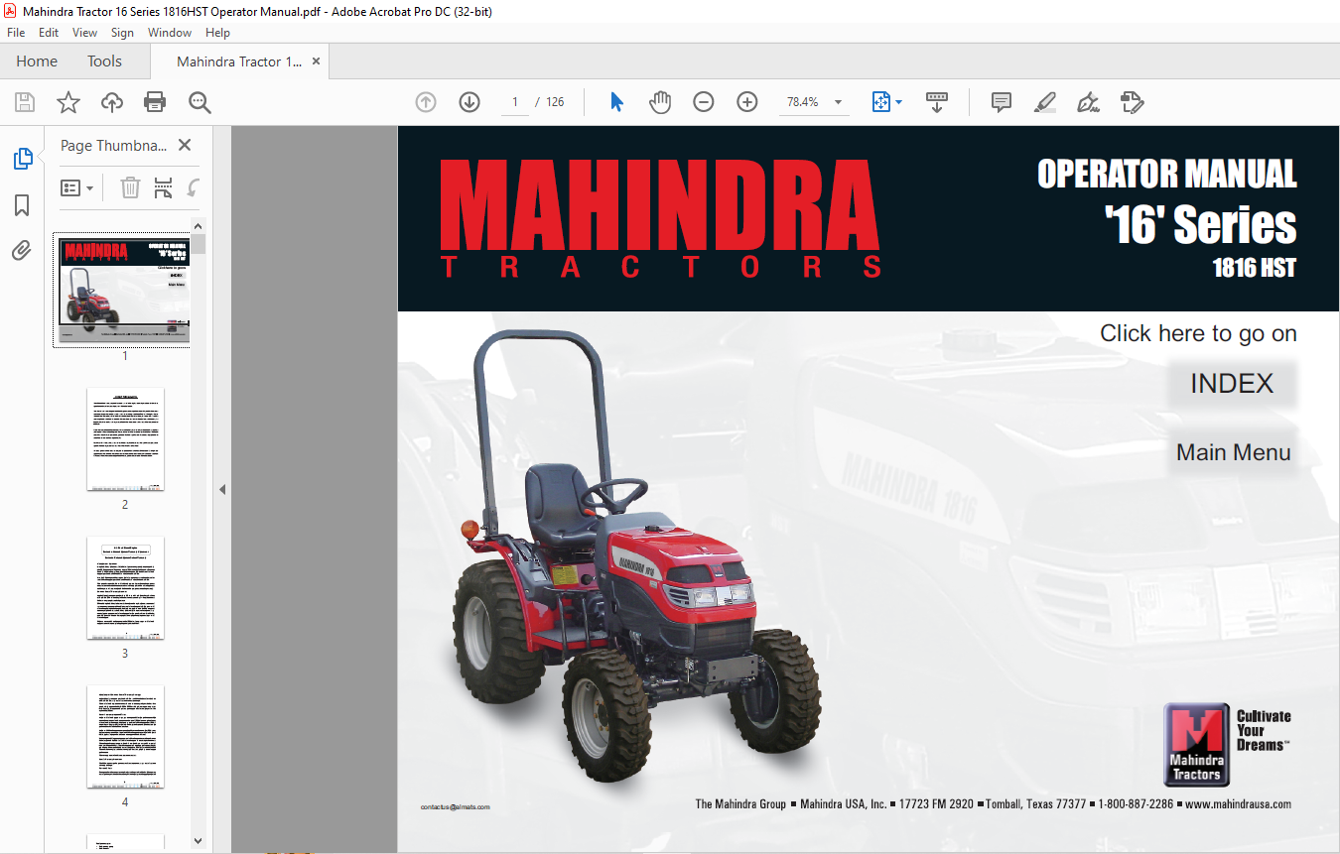Click 'Click here to go on' text
1340x854 pixels.
1198,333
